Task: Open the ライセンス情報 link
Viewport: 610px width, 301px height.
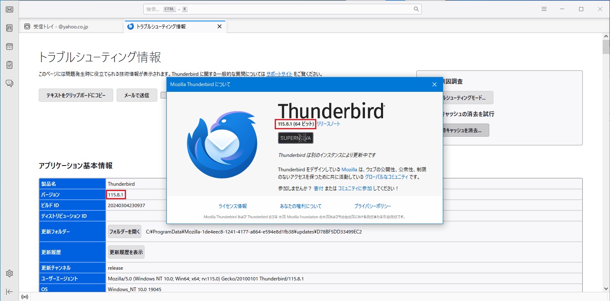Action: pyautogui.click(x=232, y=206)
